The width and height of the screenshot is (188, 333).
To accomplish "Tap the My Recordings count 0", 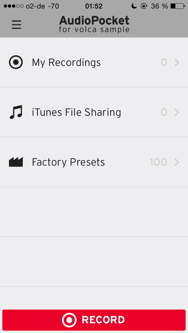I will pyautogui.click(x=164, y=62).
